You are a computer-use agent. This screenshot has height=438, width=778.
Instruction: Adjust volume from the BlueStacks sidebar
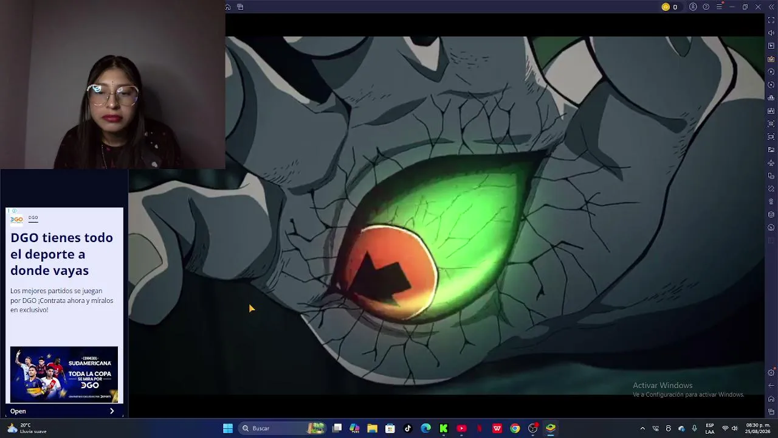(x=771, y=33)
